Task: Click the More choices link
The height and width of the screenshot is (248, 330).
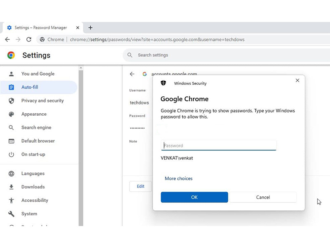Action: coord(179,179)
